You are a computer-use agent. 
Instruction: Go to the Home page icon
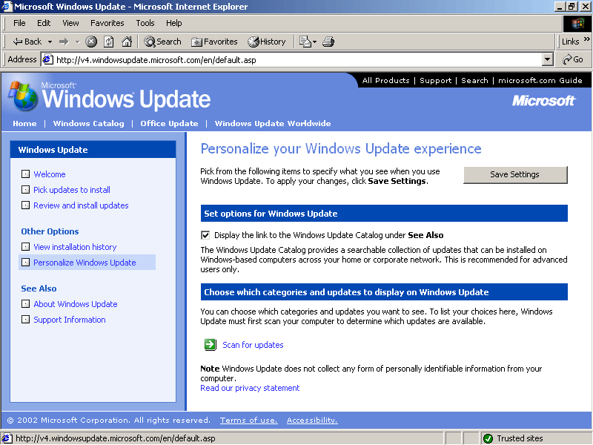[x=127, y=42]
